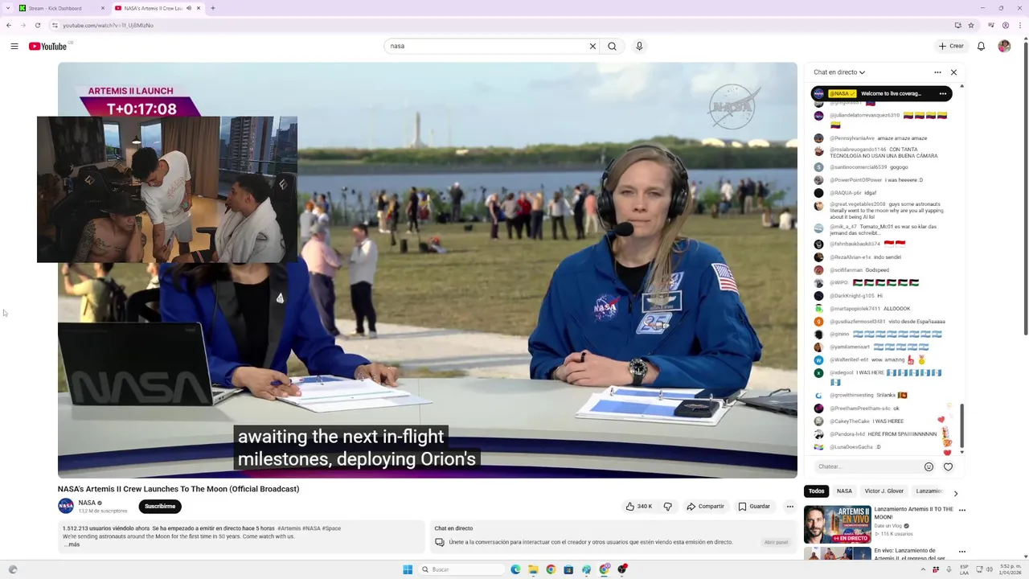Open live chat more options menu
The width and height of the screenshot is (1029, 579).
tap(937, 72)
